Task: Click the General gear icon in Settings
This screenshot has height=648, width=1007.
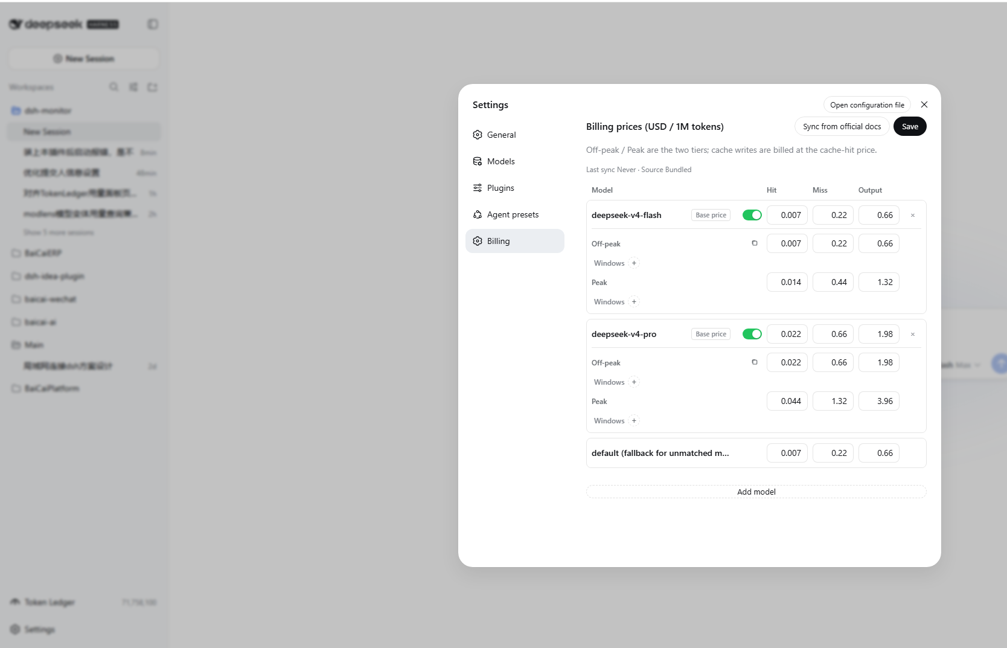Action: tap(478, 135)
